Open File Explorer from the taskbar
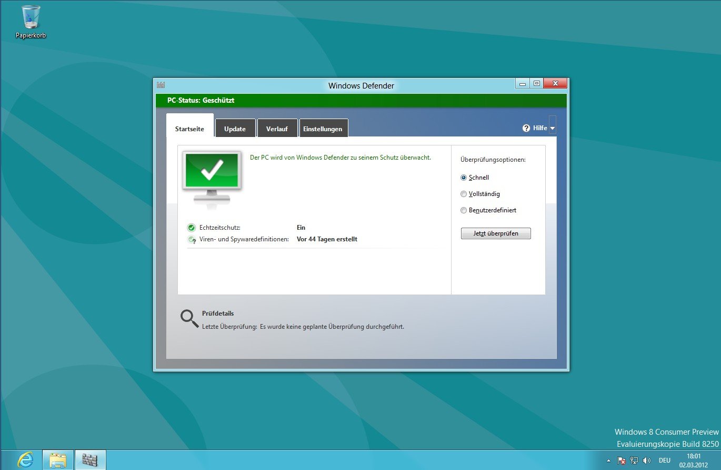 point(58,460)
